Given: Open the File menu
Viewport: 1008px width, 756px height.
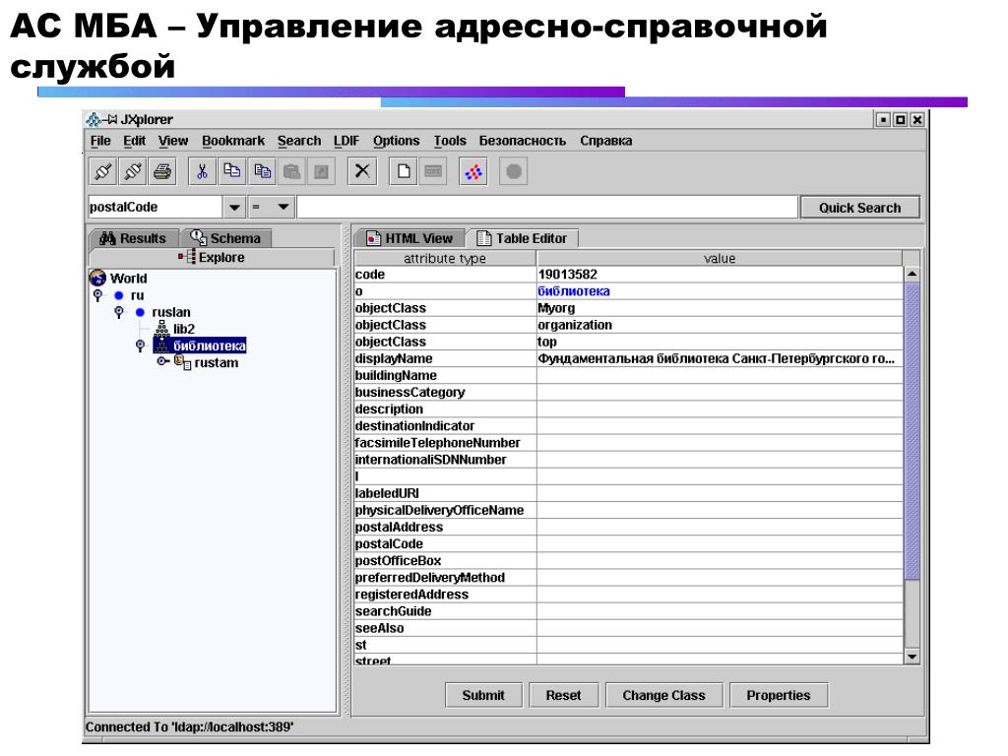Looking at the screenshot, I should pos(100,141).
